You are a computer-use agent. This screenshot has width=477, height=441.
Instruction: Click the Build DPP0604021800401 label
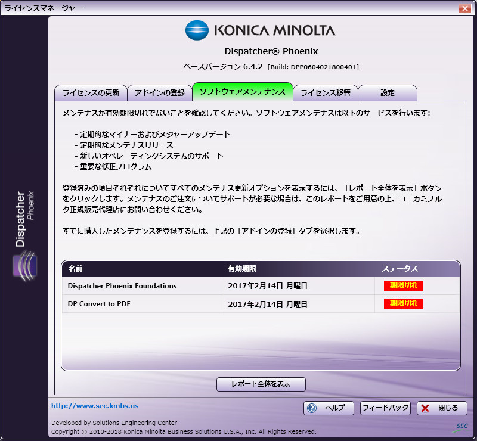pyautogui.click(x=314, y=67)
